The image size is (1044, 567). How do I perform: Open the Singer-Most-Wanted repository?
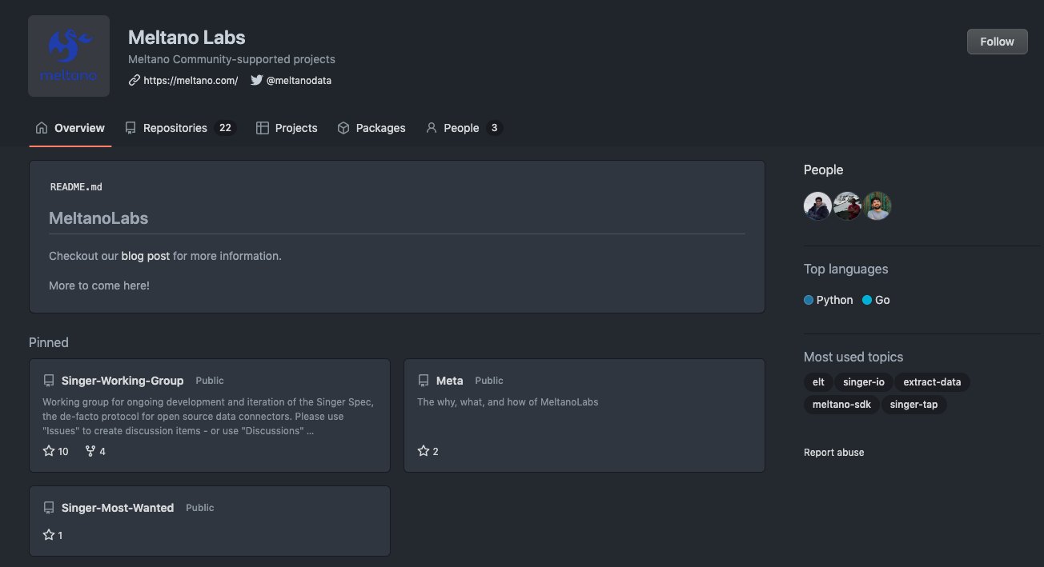(118, 508)
